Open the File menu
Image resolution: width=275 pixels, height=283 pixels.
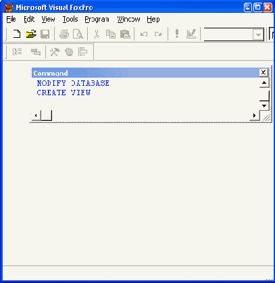[x=11, y=20]
